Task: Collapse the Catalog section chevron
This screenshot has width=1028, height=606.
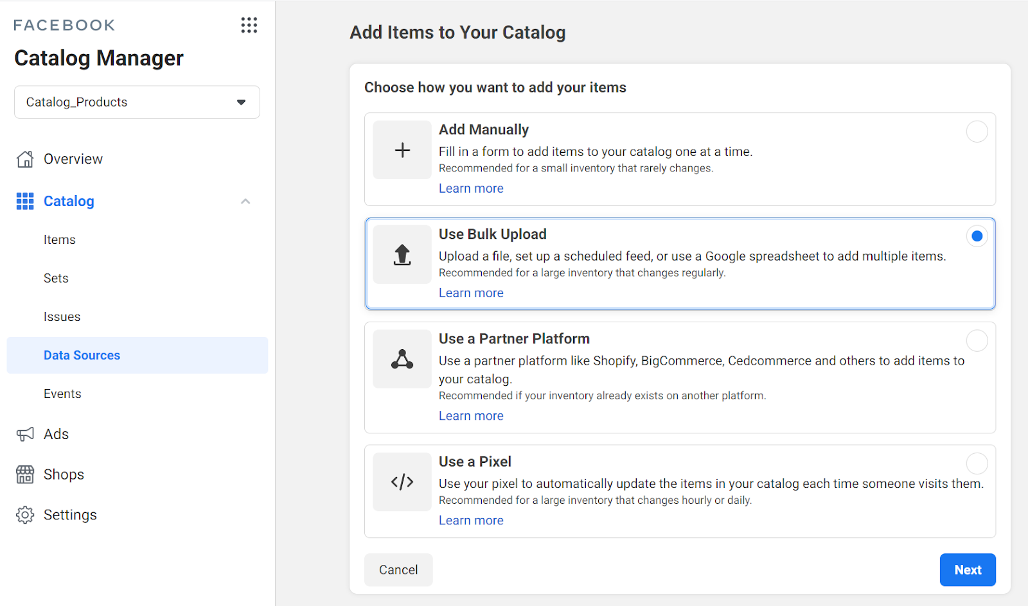Action: pyautogui.click(x=245, y=202)
